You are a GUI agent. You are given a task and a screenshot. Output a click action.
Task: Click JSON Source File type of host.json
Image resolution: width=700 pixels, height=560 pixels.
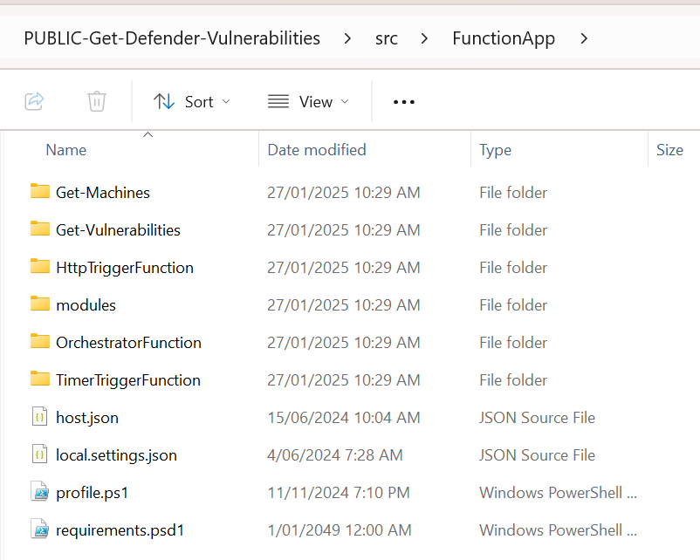pos(537,418)
